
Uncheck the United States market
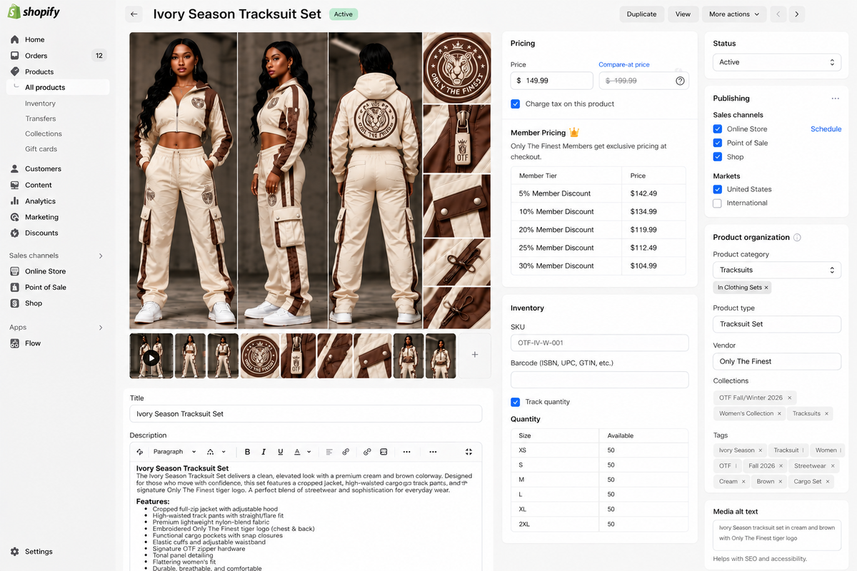pos(718,189)
